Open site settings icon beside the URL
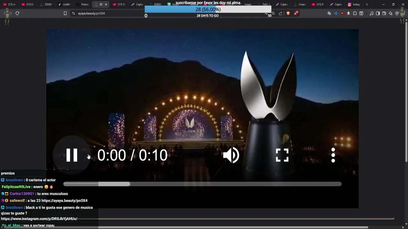Image resolution: width=408 pixels, height=229 pixels. [73, 13]
